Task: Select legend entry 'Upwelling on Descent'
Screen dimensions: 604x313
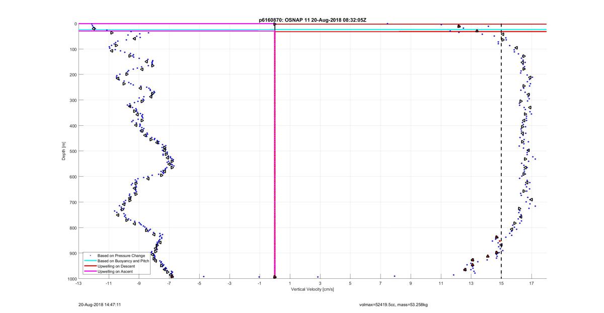Action: pos(117,266)
